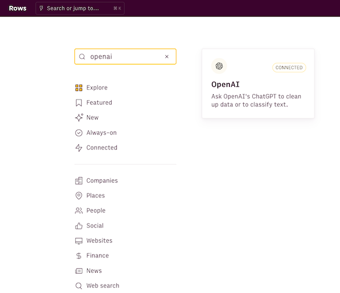Open the Places category
This screenshot has height=293, width=340.
(95, 195)
